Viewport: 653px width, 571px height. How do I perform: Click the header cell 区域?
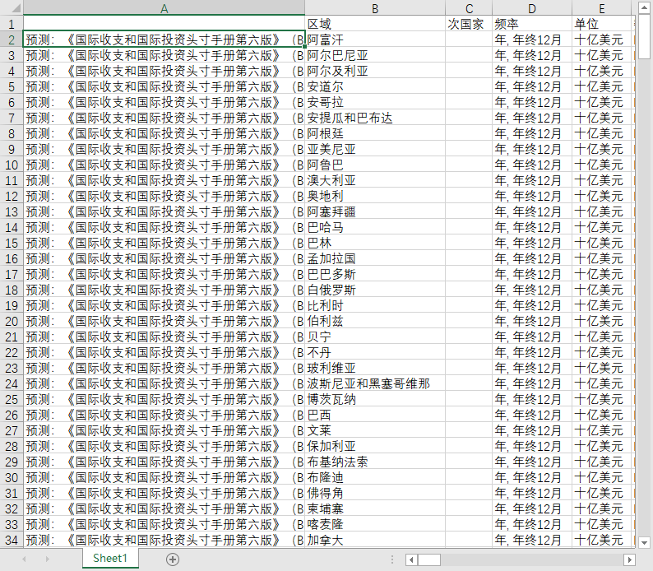click(375, 24)
